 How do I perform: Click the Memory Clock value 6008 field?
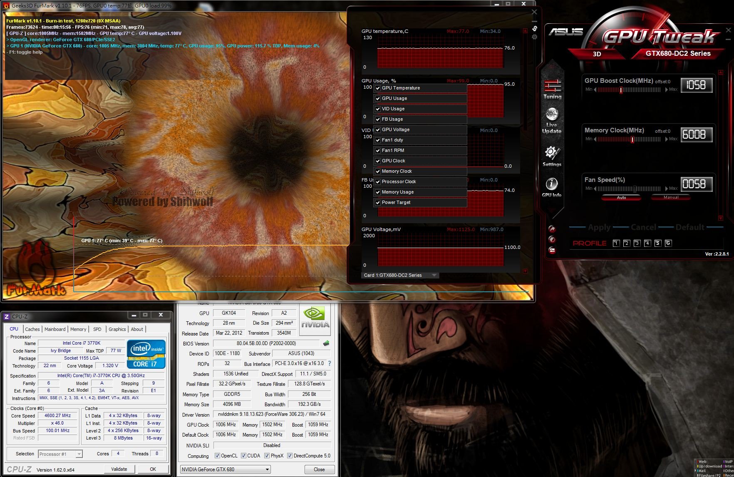[696, 135]
